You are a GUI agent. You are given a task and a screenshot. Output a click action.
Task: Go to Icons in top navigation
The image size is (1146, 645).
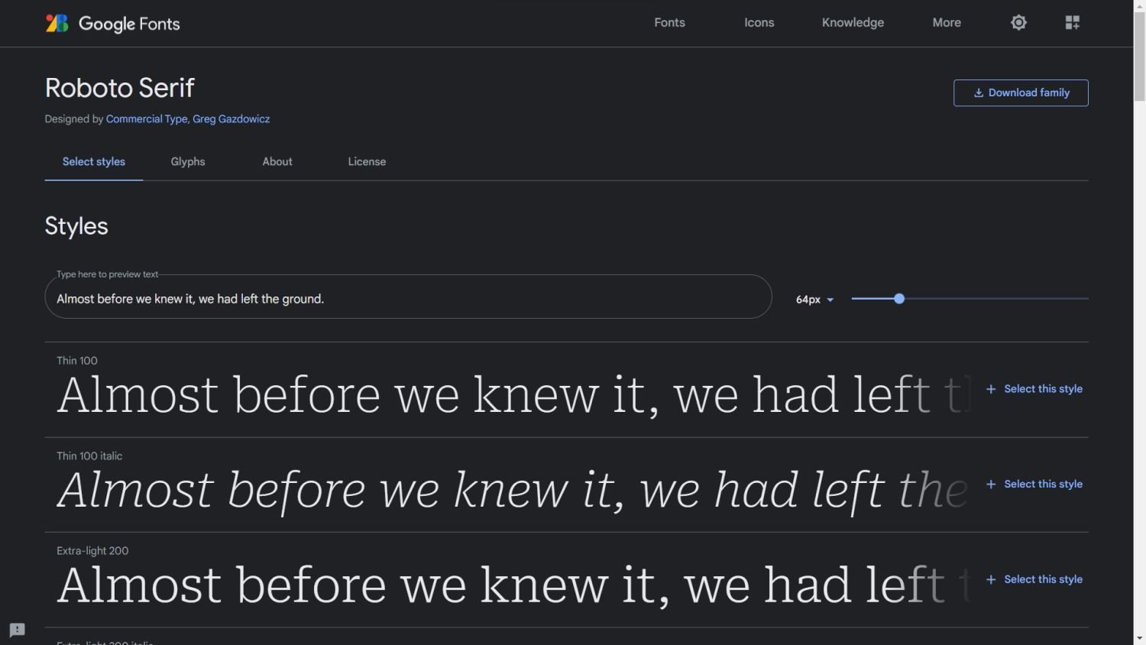click(759, 23)
